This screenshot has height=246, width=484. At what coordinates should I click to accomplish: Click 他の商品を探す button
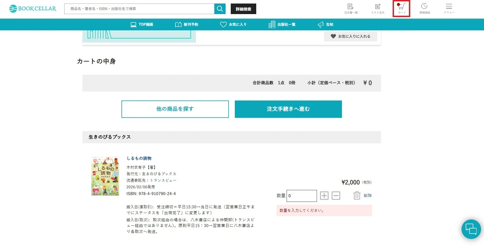[x=175, y=109]
